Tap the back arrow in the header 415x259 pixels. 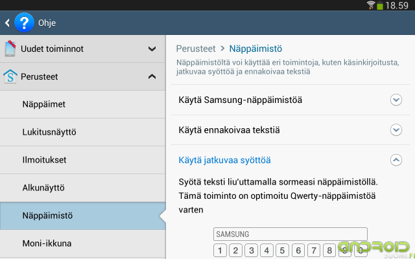(7, 23)
